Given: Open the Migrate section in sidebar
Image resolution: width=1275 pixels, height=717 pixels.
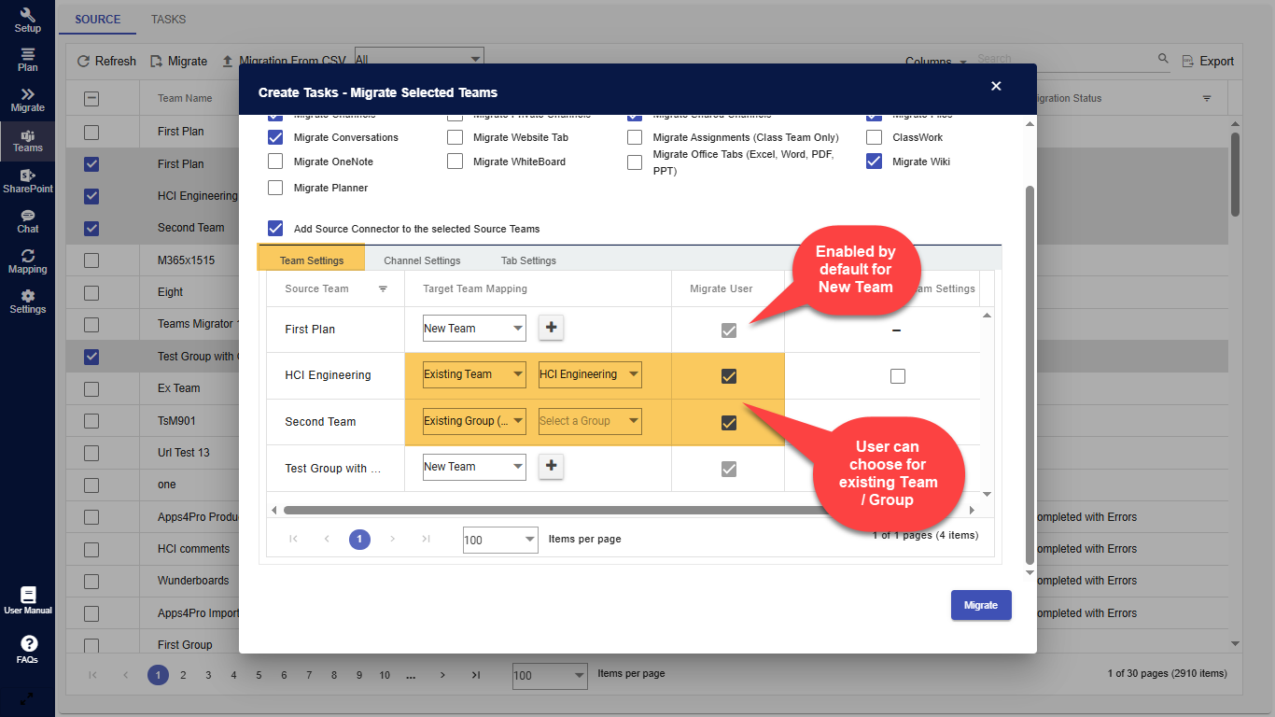Looking at the screenshot, I should coord(28,100).
